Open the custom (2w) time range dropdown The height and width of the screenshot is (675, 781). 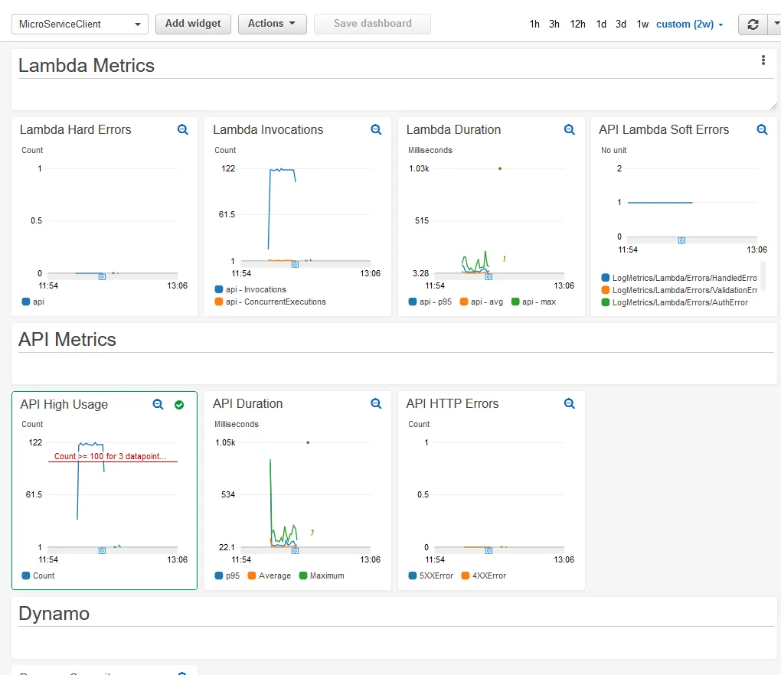[x=689, y=24]
